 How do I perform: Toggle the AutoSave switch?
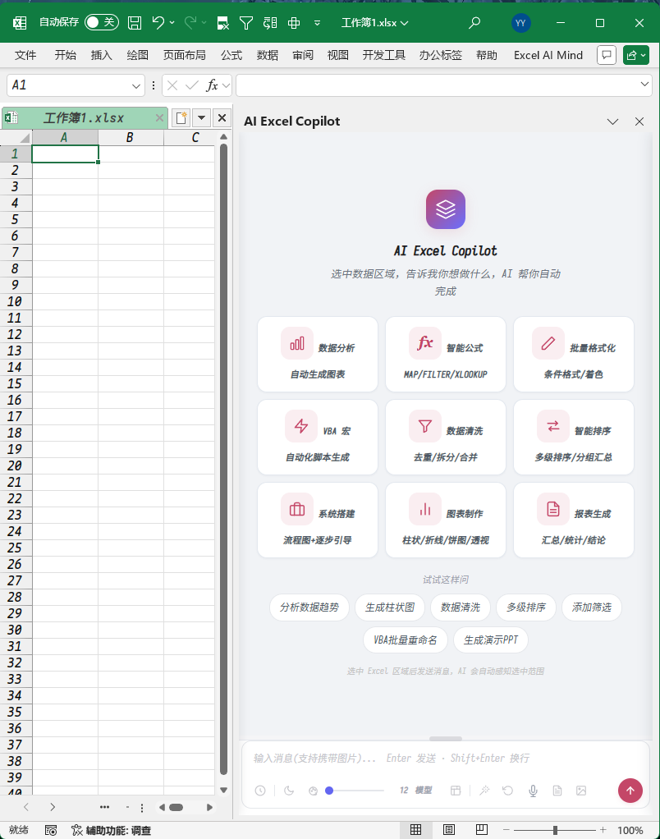(x=102, y=22)
